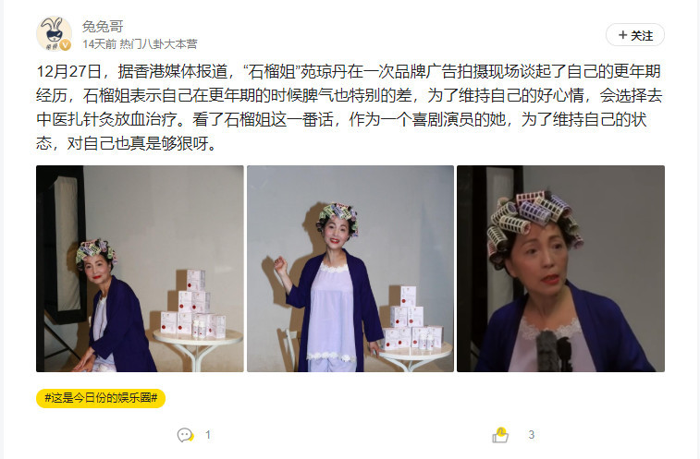Open hashtag #这是今日份的娱乐圈#
Viewport: 700px width, 459px height.
pyautogui.click(x=101, y=398)
